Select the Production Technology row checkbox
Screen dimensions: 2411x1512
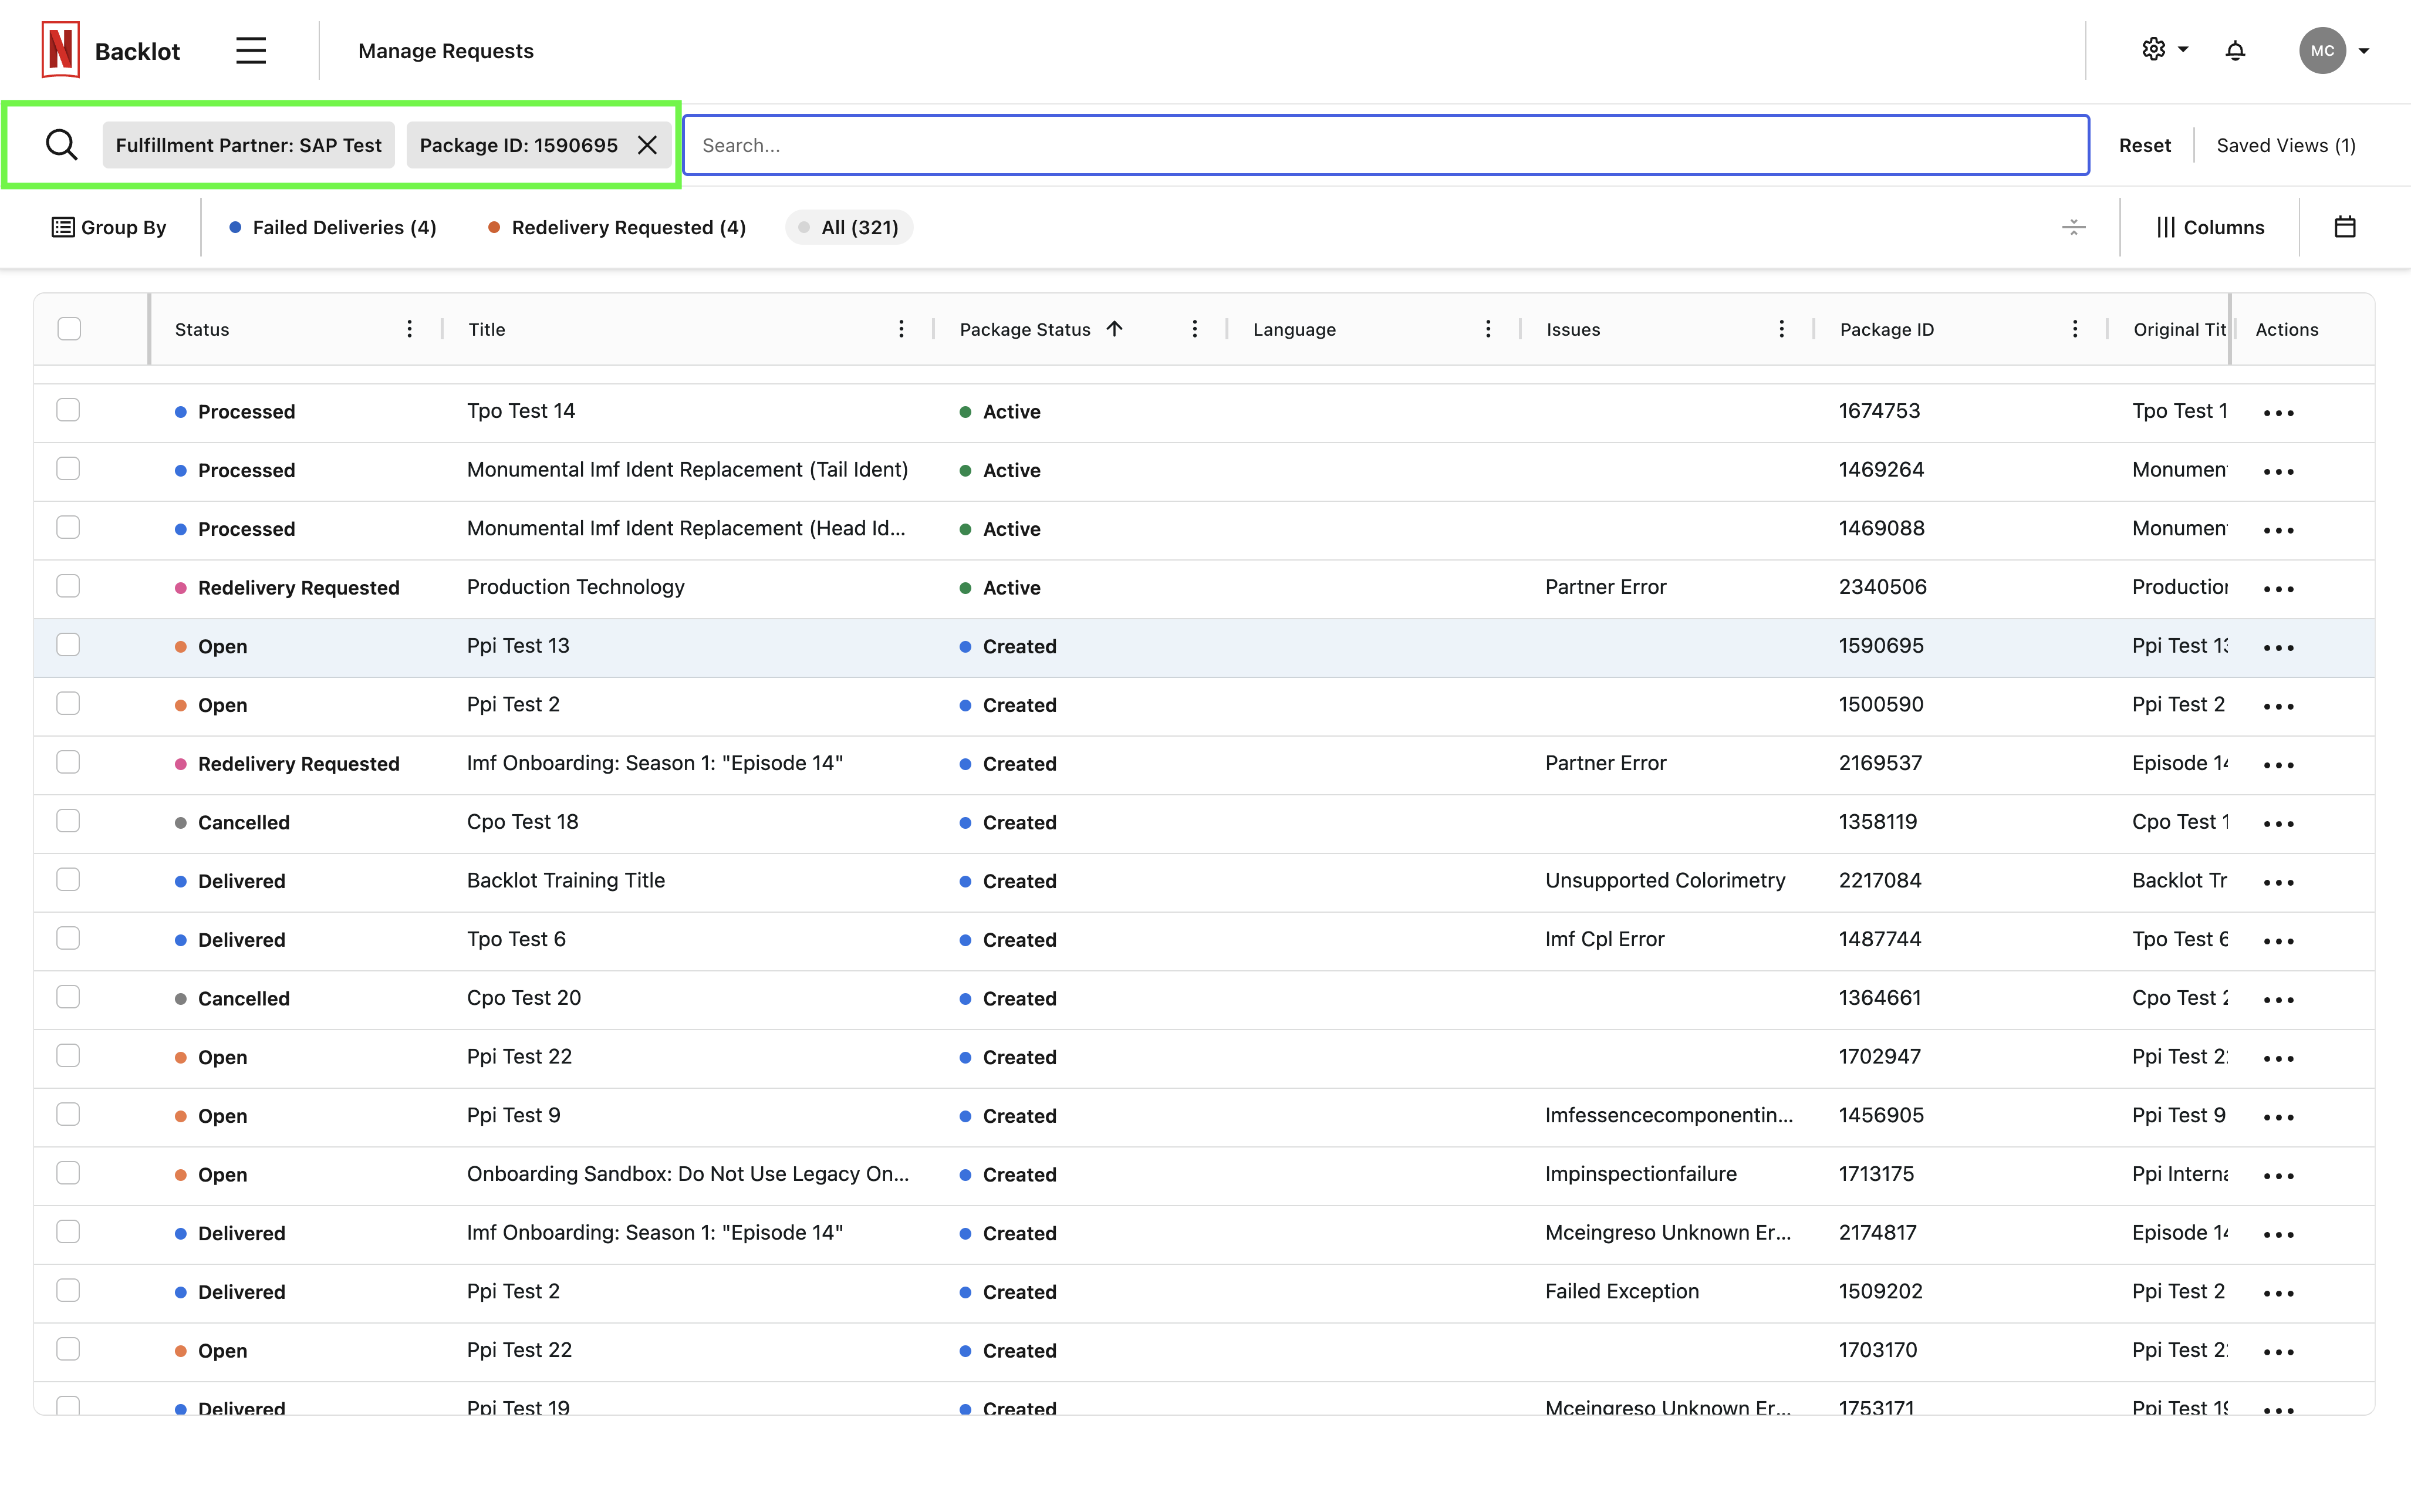tap(68, 587)
